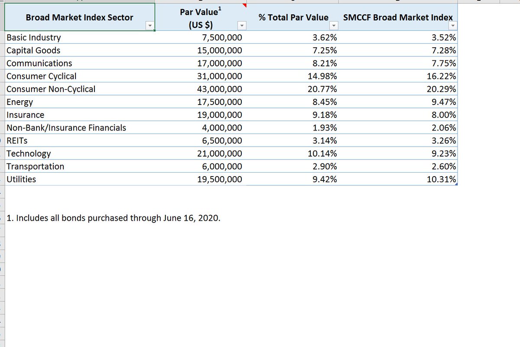Click the 3.14% total par value cell
This screenshot has height=347, width=520.
click(x=292, y=141)
